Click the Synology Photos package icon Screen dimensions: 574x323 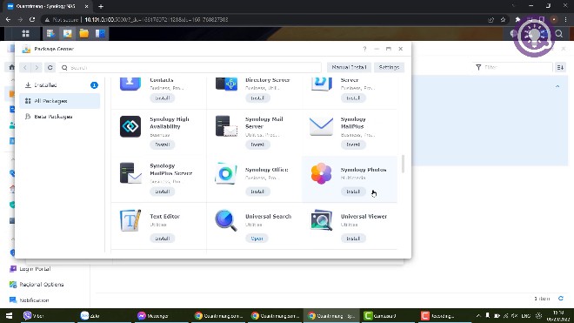(321, 173)
